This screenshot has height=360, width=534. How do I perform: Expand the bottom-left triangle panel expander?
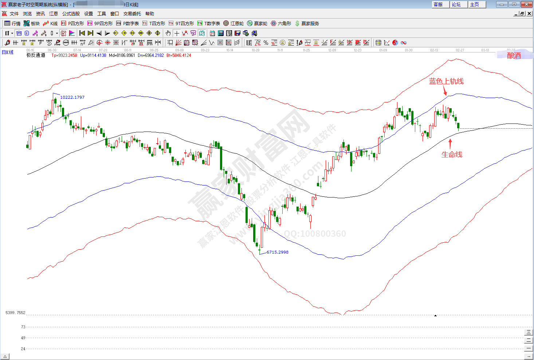click(5, 356)
